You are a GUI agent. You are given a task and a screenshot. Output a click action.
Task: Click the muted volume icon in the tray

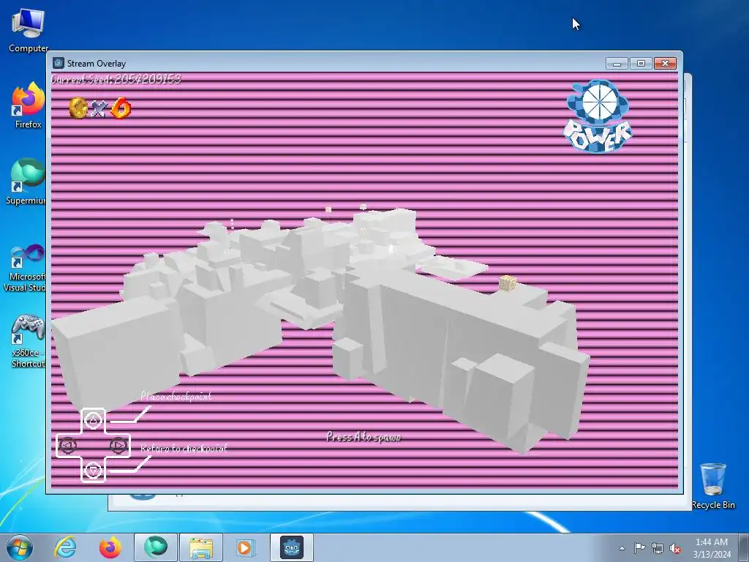(x=675, y=548)
